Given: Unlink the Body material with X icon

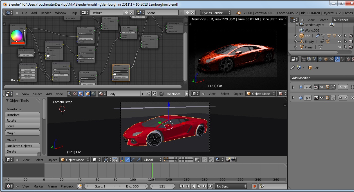Looking at the screenshot, I should [154, 94].
